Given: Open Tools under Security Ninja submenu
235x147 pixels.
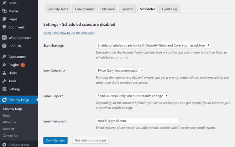Looking at the screenshot, I should [x=6, y=115].
